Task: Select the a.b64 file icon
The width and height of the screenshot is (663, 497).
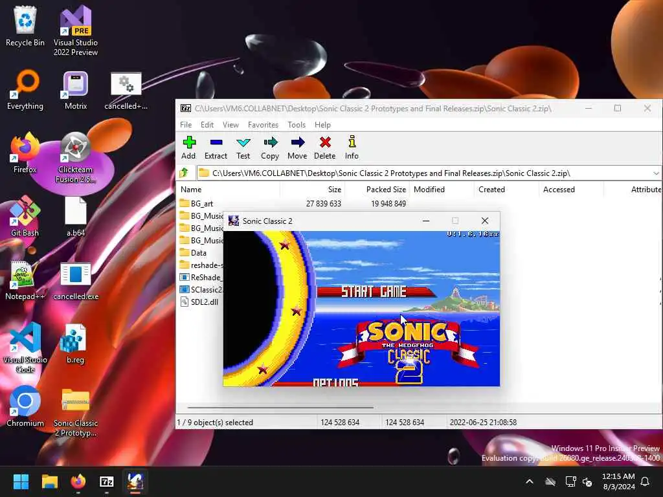Action: tap(76, 216)
